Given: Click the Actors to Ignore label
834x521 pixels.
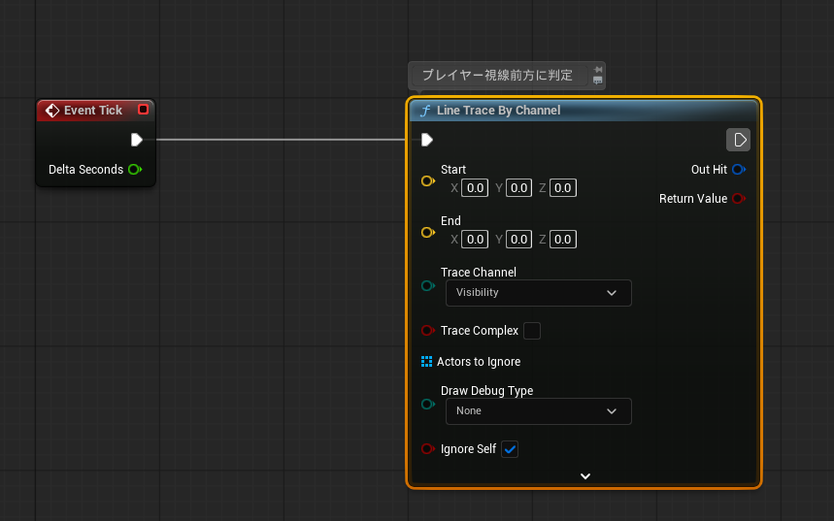Looking at the screenshot, I should click(479, 362).
